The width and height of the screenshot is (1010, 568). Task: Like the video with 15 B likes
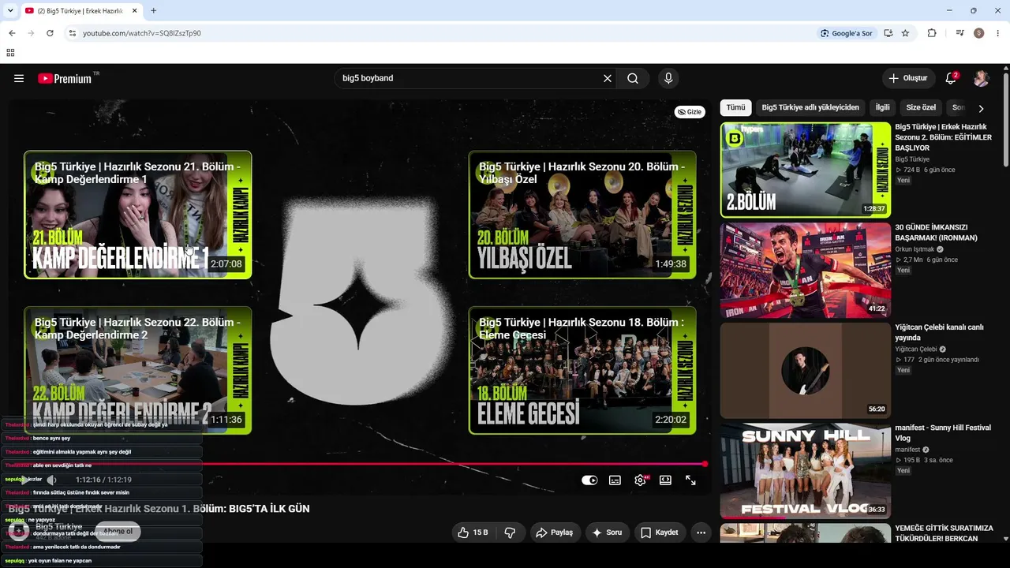[472, 532]
